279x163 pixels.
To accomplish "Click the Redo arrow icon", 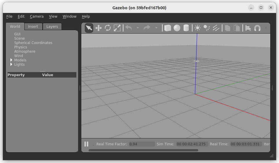I will coord(147,28).
